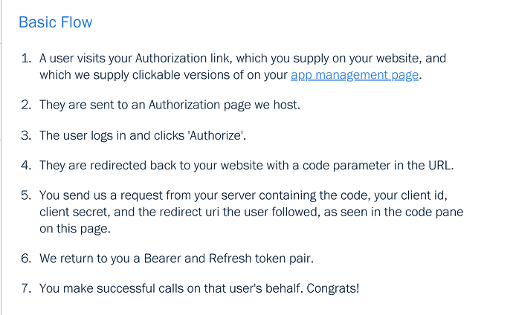Select the step 2 Authorization page sentence
Image resolution: width=513 pixels, height=315 pixels.
tap(170, 105)
